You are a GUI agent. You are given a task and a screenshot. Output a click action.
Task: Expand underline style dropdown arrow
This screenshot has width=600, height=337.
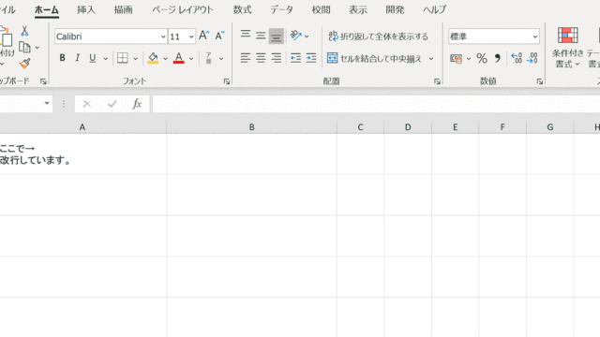click(x=105, y=58)
